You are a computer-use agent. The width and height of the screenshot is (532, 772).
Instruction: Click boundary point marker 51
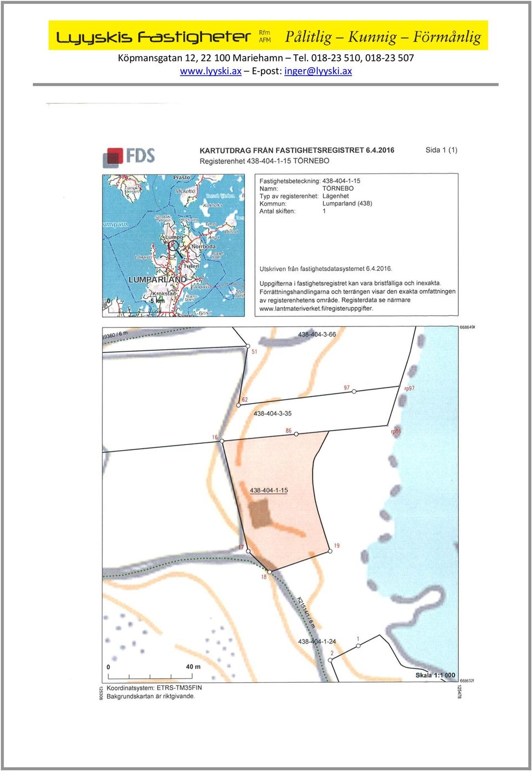coord(248,346)
